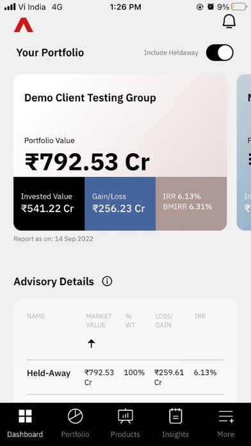
Task: Tap the blue Gain/Loss tile
Action: (x=120, y=204)
